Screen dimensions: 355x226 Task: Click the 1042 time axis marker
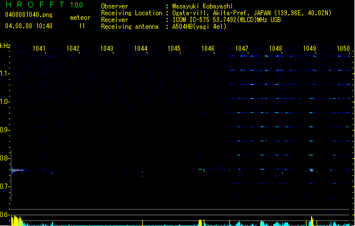coord(73,49)
